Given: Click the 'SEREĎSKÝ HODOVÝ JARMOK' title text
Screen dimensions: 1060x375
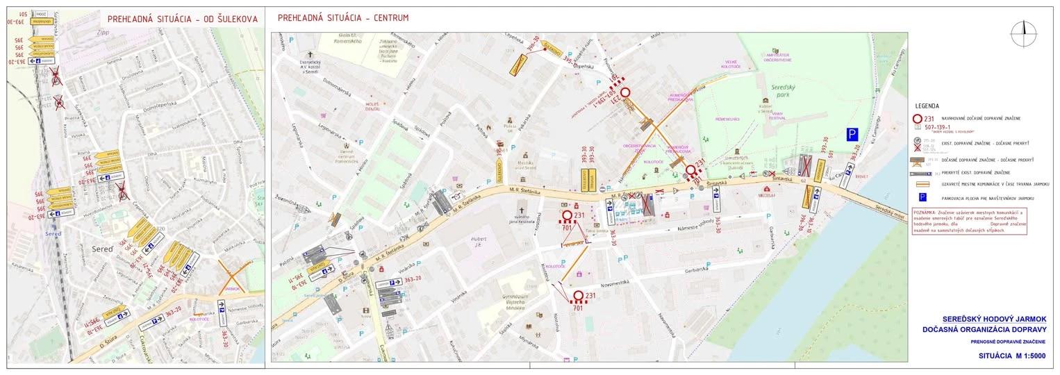Looking at the screenshot, I should [983, 319].
